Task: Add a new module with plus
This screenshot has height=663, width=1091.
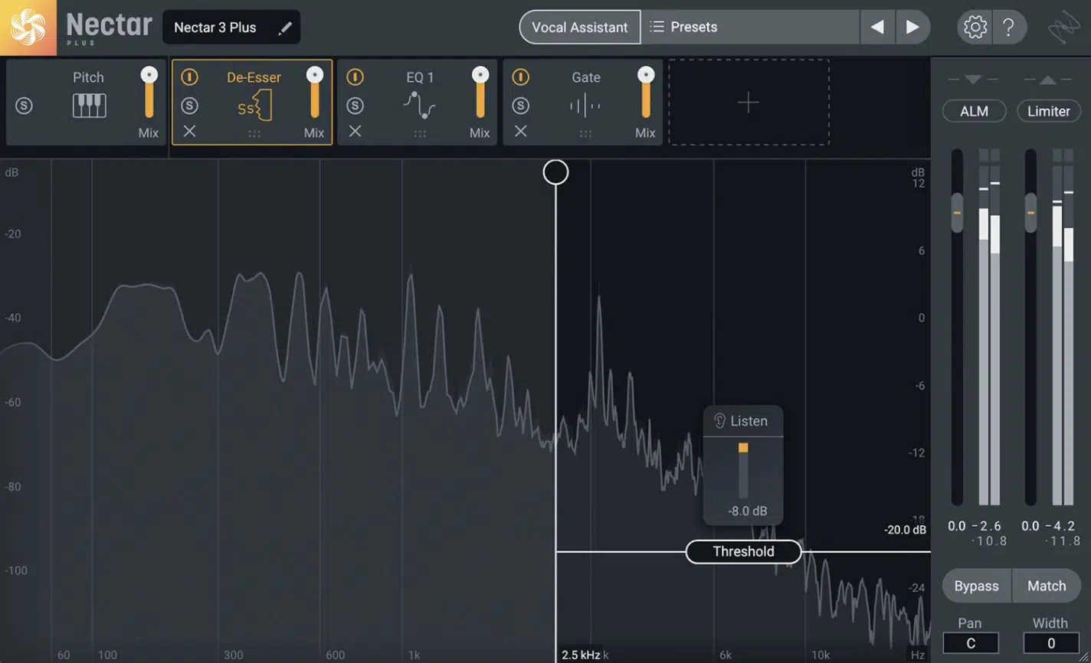Action: (749, 102)
